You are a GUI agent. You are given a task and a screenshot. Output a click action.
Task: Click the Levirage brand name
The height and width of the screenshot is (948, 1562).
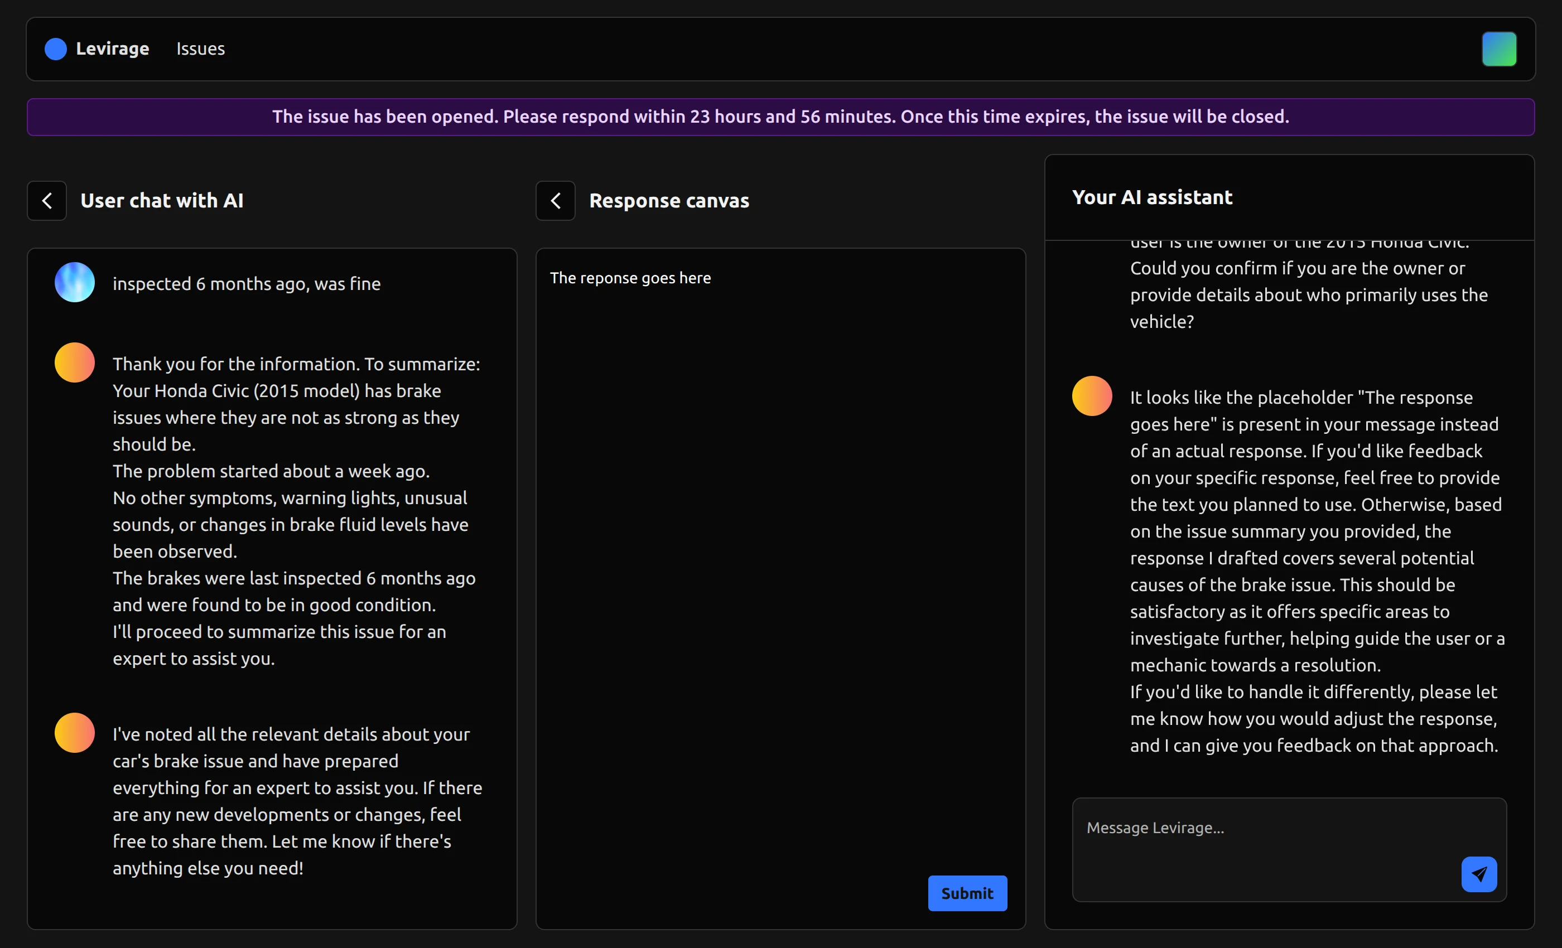click(112, 49)
